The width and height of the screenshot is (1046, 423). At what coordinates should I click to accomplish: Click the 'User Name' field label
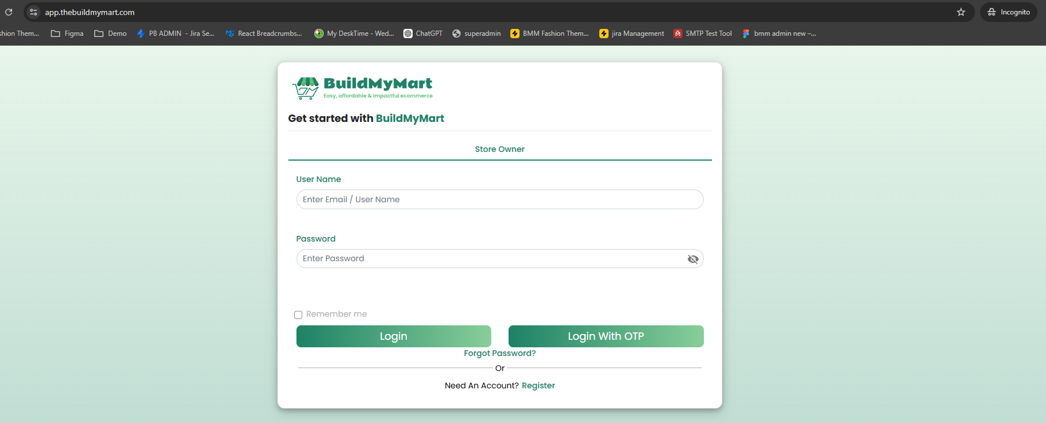click(x=318, y=179)
